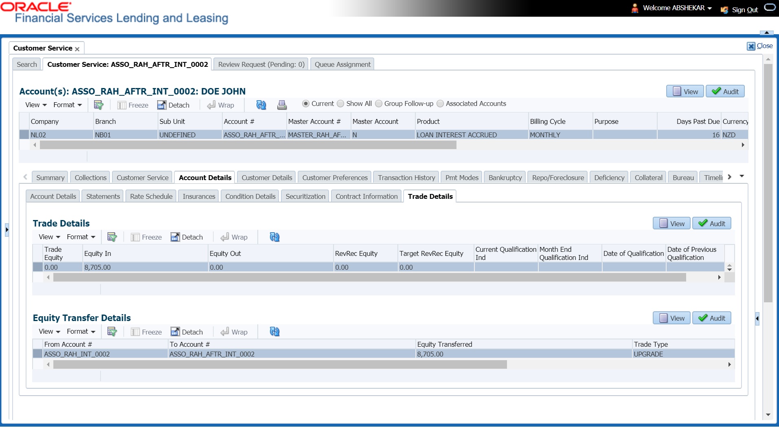Screen dimensions: 779x427
Task: Go to the Transaction History tab
Action: click(x=406, y=178)
